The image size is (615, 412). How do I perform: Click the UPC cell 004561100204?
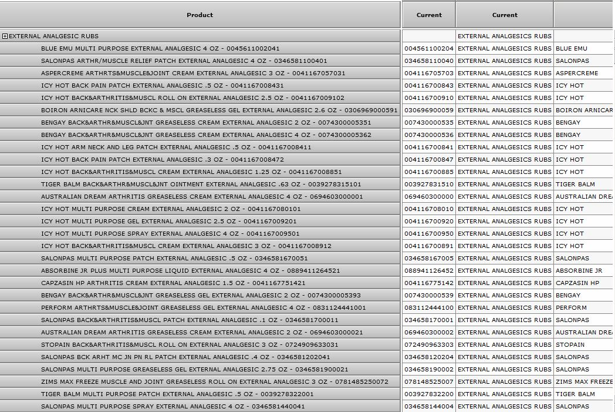tap(429, 49)
